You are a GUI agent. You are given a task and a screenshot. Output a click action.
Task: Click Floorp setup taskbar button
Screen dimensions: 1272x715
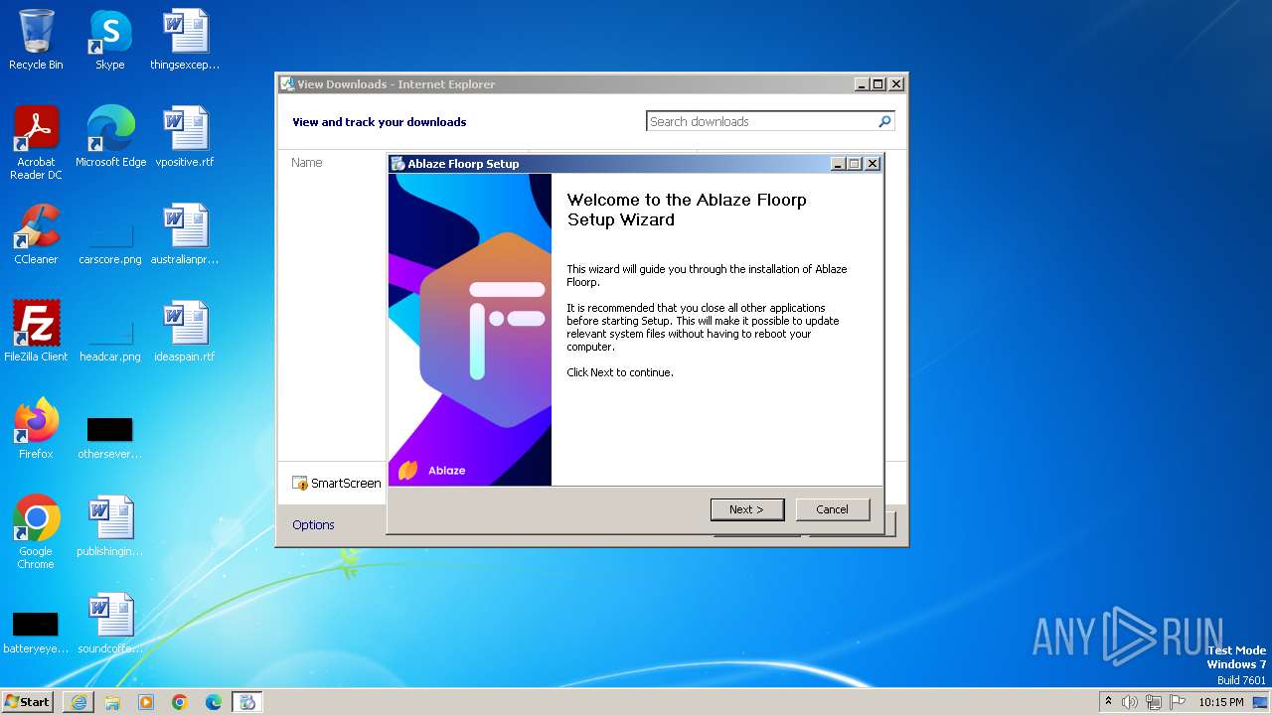click(247, 702)
